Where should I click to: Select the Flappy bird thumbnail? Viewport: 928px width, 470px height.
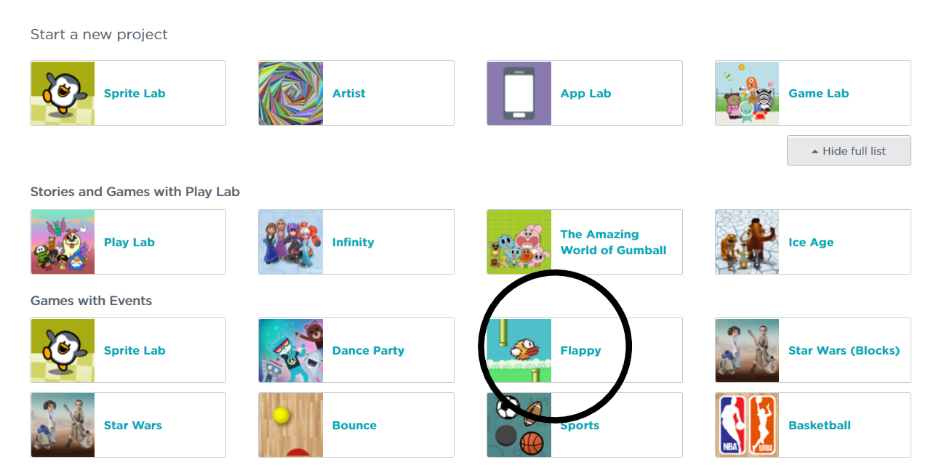(x=519, y=350)
